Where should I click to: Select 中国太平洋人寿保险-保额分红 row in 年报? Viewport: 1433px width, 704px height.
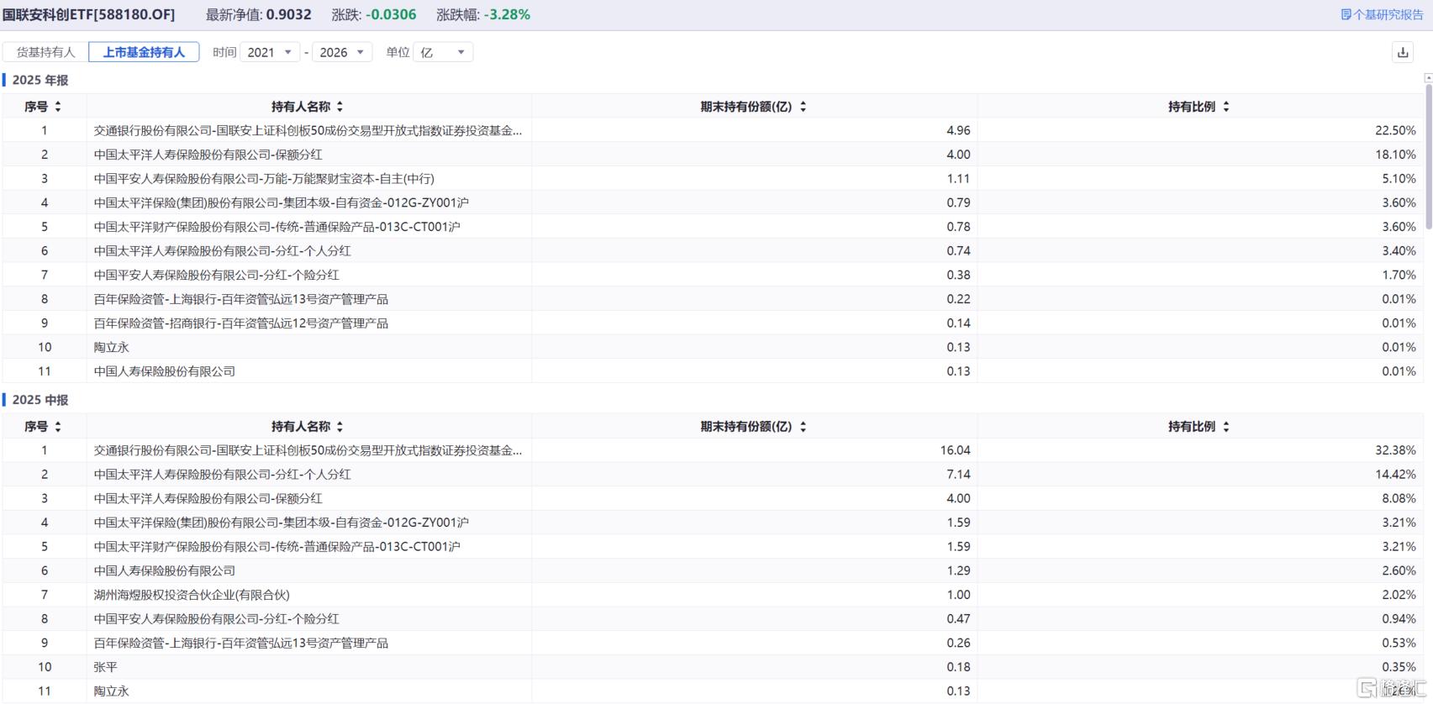point(712,155)
